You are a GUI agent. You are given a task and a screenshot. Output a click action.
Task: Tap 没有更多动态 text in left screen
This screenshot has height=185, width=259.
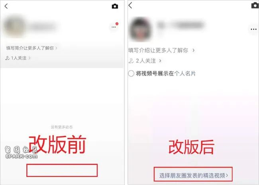(62, 127)
